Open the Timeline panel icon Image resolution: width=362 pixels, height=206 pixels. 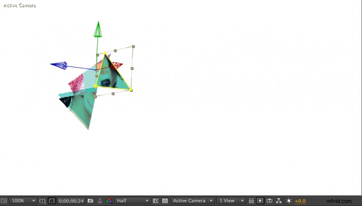pyautogui.click(x=269, y=201)
